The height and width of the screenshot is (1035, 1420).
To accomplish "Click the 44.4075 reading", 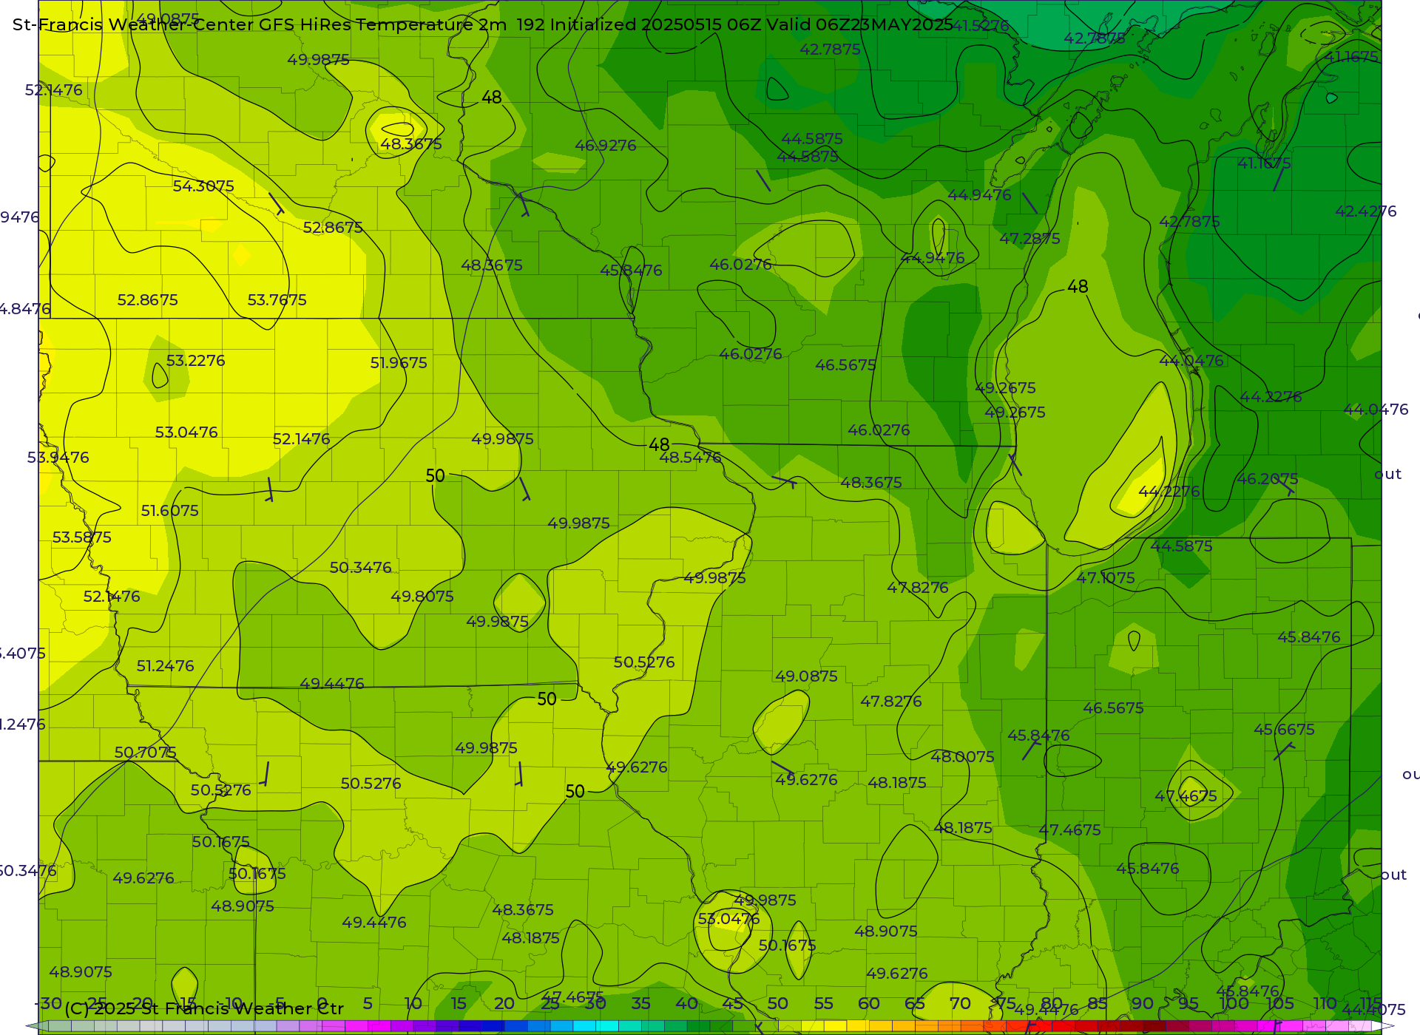I will pyautogui.click(x=1373, y=1010).
